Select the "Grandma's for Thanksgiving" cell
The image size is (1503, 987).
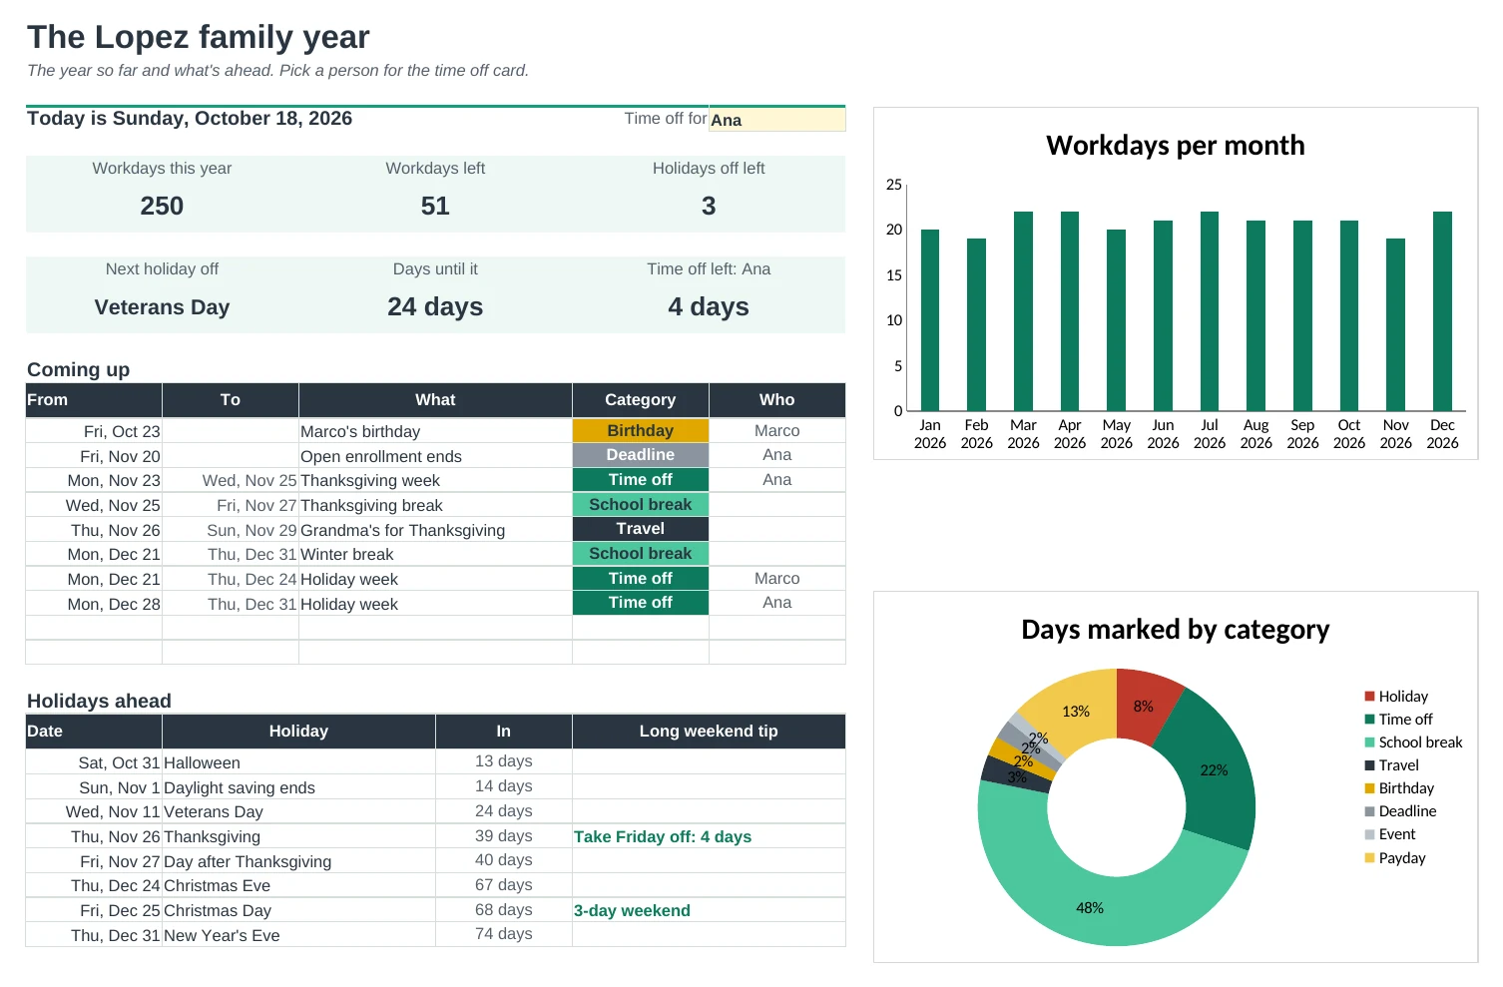point(435,530)
